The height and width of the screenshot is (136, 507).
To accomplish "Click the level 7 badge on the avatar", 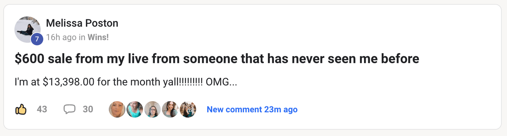I will coord(37,40).
